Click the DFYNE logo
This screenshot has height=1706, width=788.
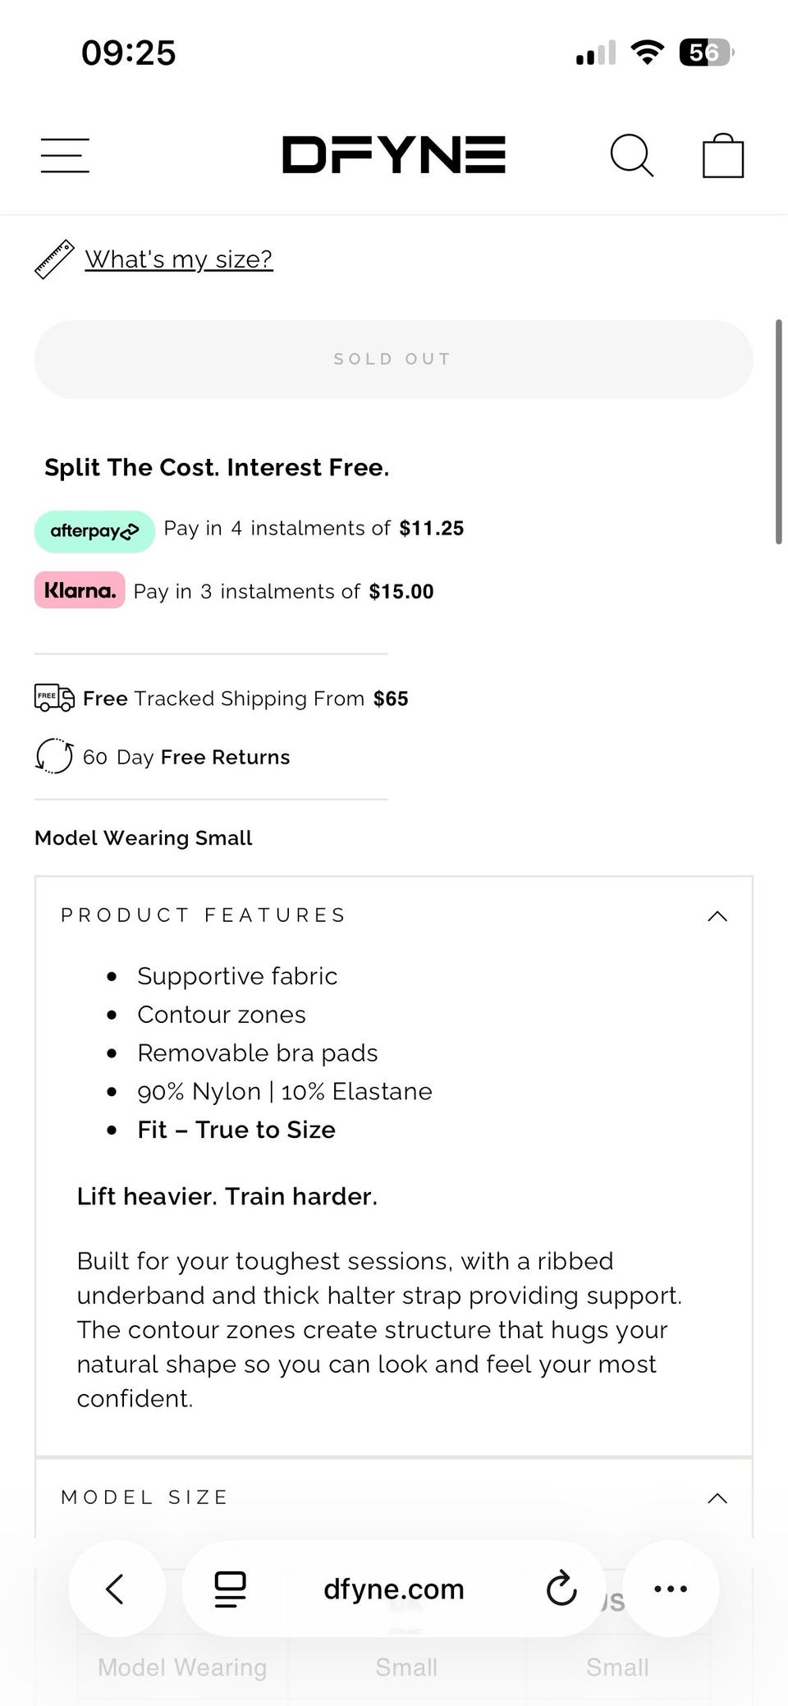(x=394, y=155)
